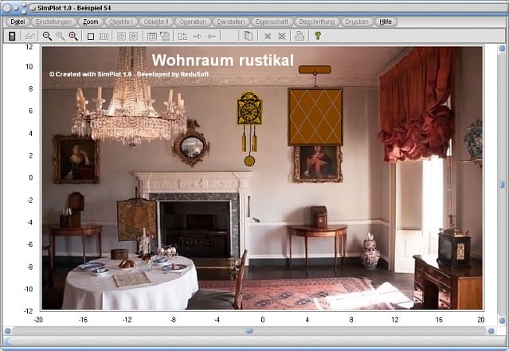Click the zoom in magnifier icon
The height and width of the screenshot is (351, 509).
tap(73, 36)
